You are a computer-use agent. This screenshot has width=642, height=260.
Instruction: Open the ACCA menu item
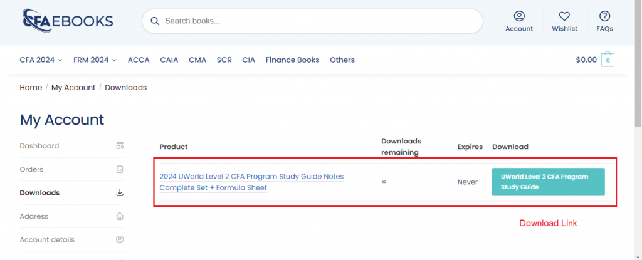pyautogui.click(x=139, y=60)
